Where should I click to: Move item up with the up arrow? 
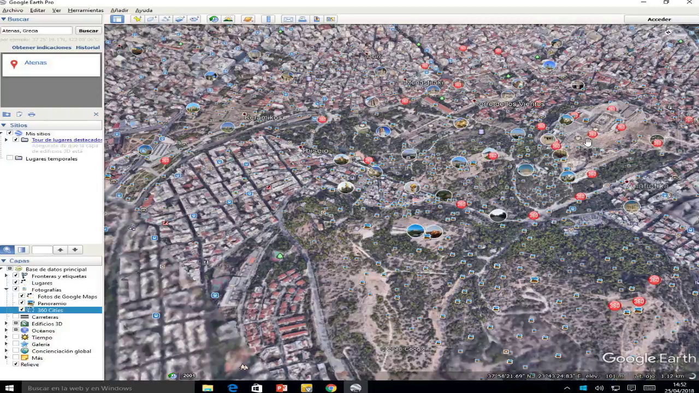(61, 249)
